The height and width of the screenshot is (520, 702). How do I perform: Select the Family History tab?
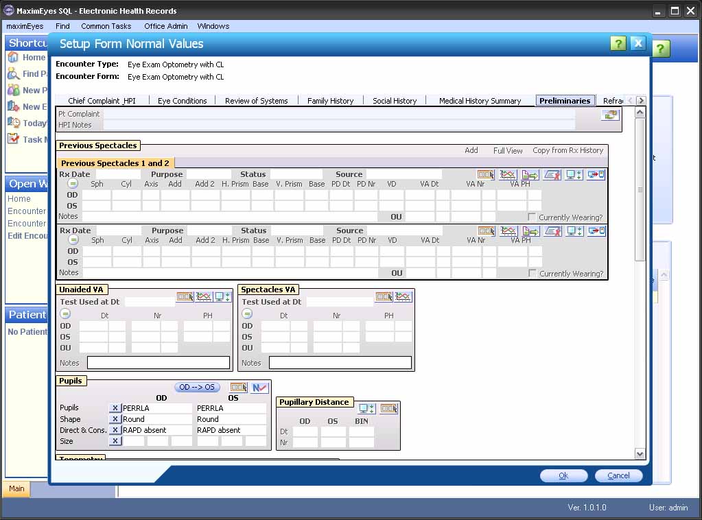click(x=330, y=101)
